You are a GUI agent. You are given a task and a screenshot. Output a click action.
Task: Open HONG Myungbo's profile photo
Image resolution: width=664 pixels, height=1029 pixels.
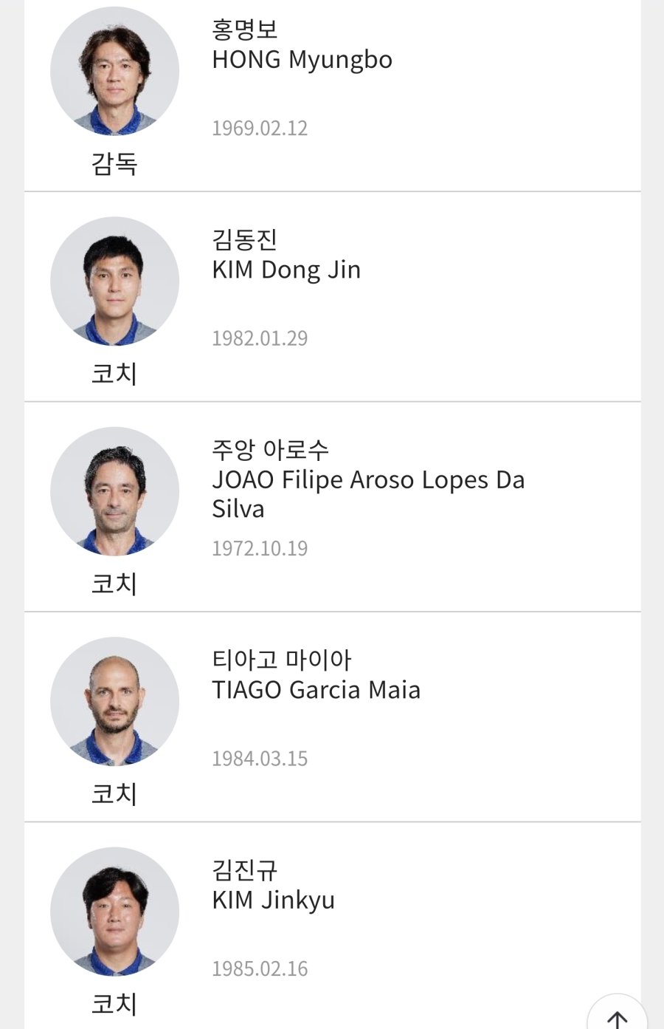pos(114,71)
